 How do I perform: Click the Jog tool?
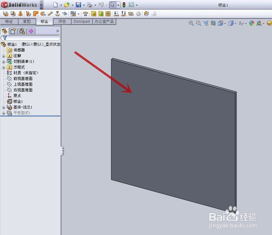50,14
